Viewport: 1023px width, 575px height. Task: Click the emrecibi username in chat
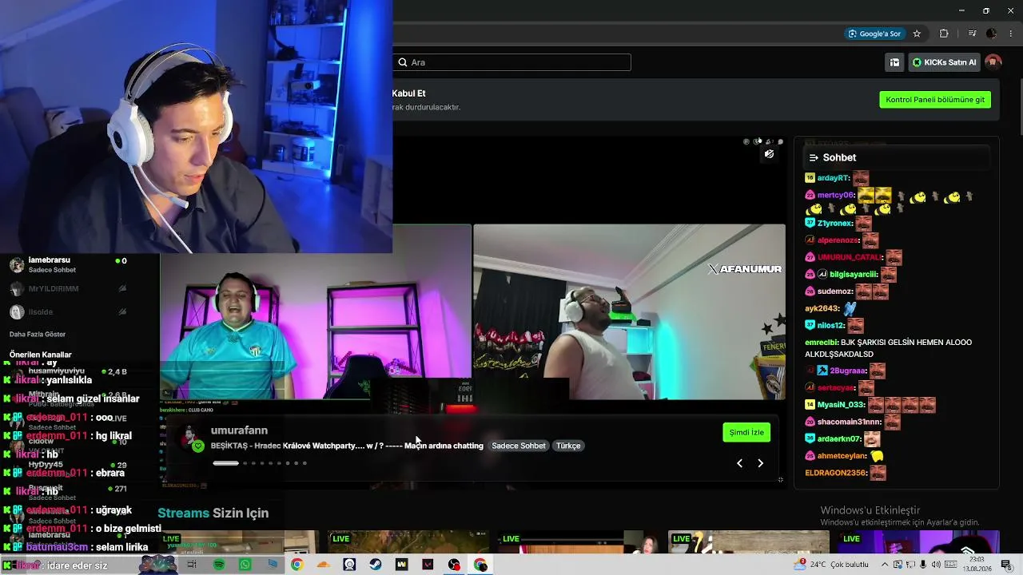click(822, 343)
